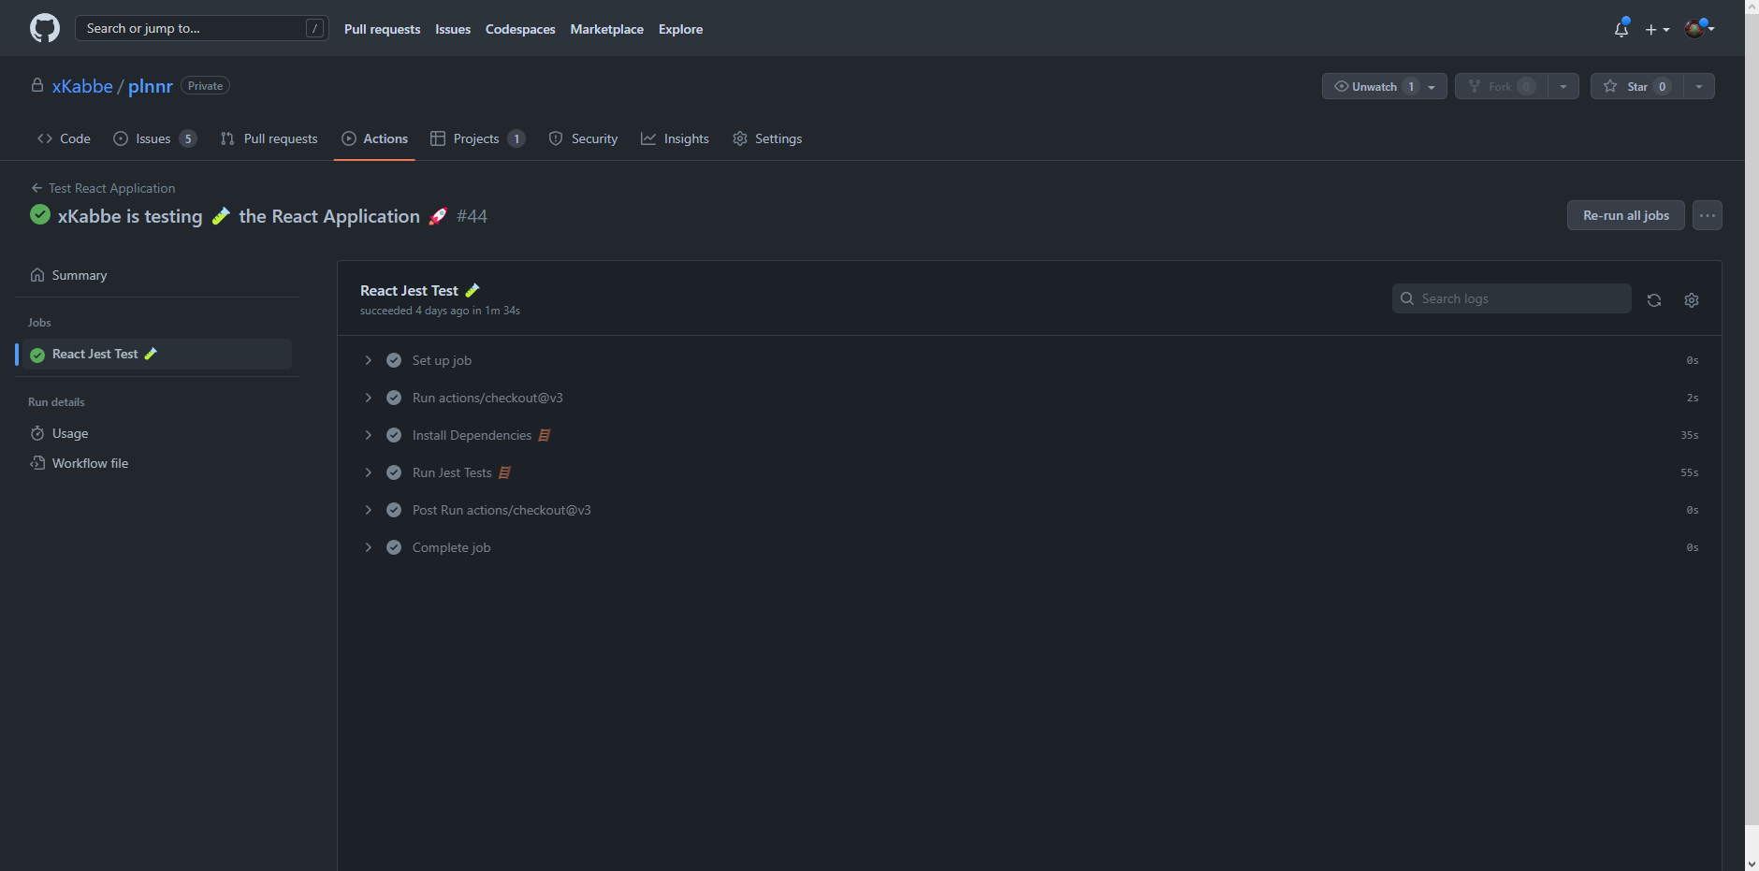Click the Search or jump to field
The height and width of the screenshot is (871, 1759).
click(202, 28)
